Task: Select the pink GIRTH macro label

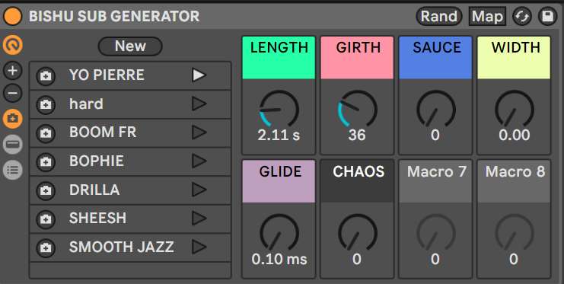Action: click(x=357, y=58)
